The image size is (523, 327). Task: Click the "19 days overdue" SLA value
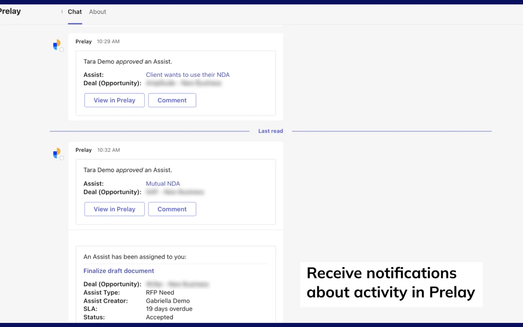coord(169,309)
